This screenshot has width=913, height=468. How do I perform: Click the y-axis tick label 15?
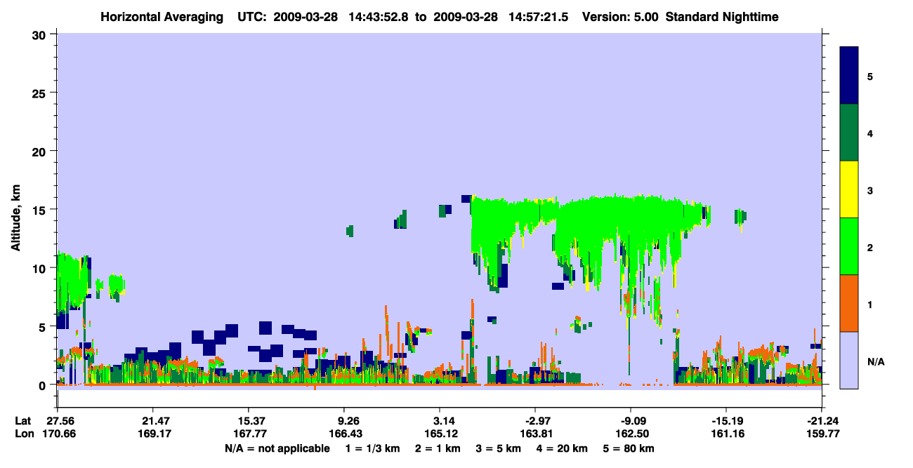[x=41, y=210]
